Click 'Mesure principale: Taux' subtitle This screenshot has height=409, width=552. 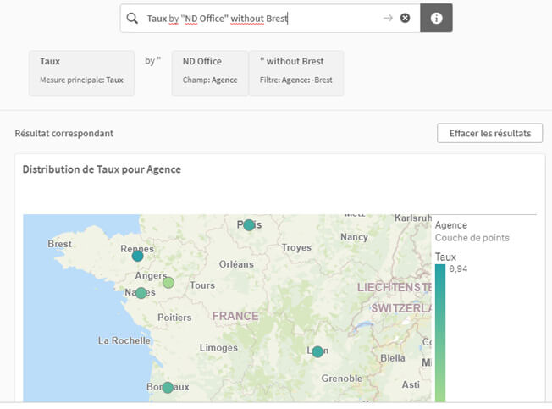(x=81, y=80)
